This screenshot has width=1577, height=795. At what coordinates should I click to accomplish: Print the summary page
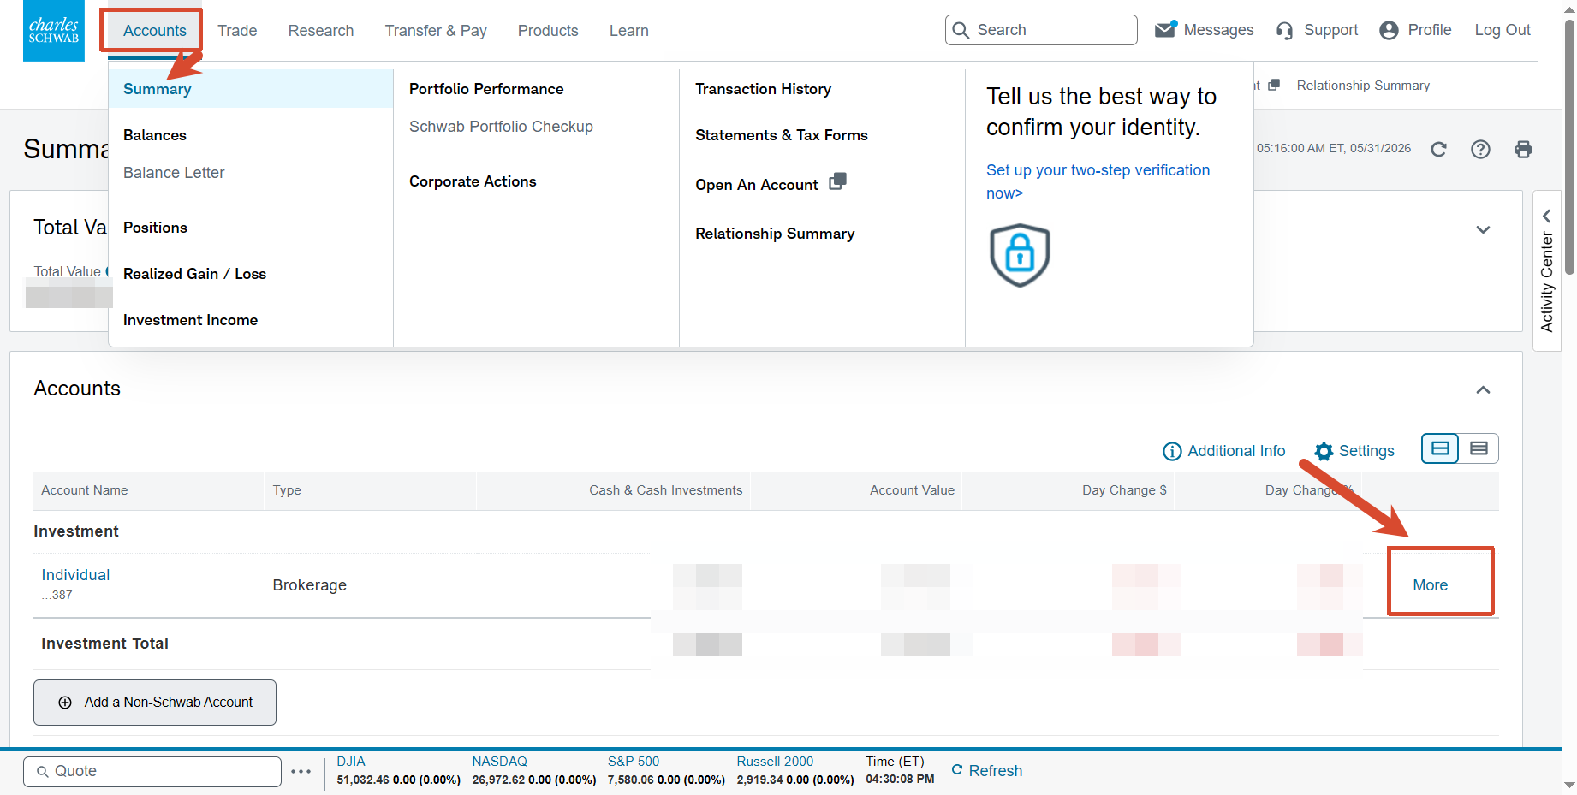1523,149
